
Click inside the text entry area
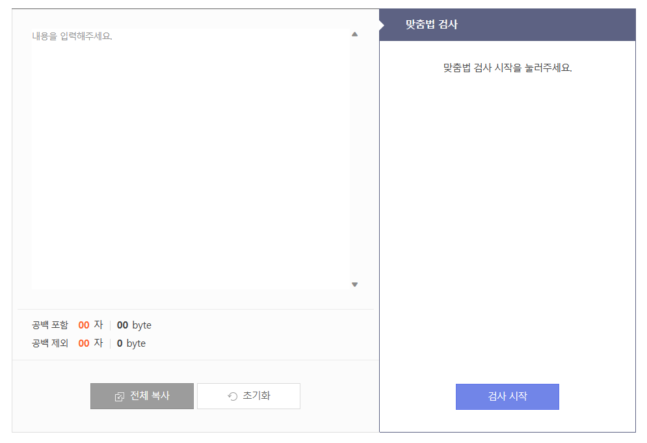tap(189, 156)
